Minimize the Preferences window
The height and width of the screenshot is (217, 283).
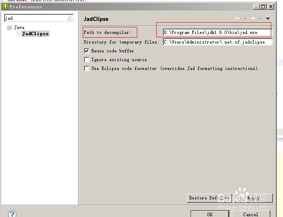[x=256, y=7]
